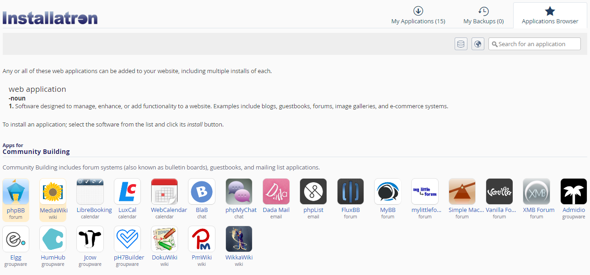Open the MediaWiki text link
Screen dimensions: 590x275
click(x=53, y=210)
